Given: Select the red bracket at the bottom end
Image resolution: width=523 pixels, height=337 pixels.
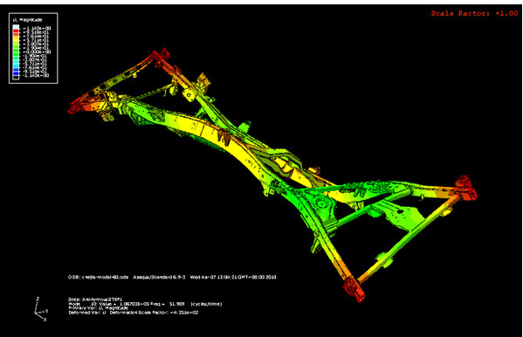Looking at the screenshot, I should click(354, 289).
